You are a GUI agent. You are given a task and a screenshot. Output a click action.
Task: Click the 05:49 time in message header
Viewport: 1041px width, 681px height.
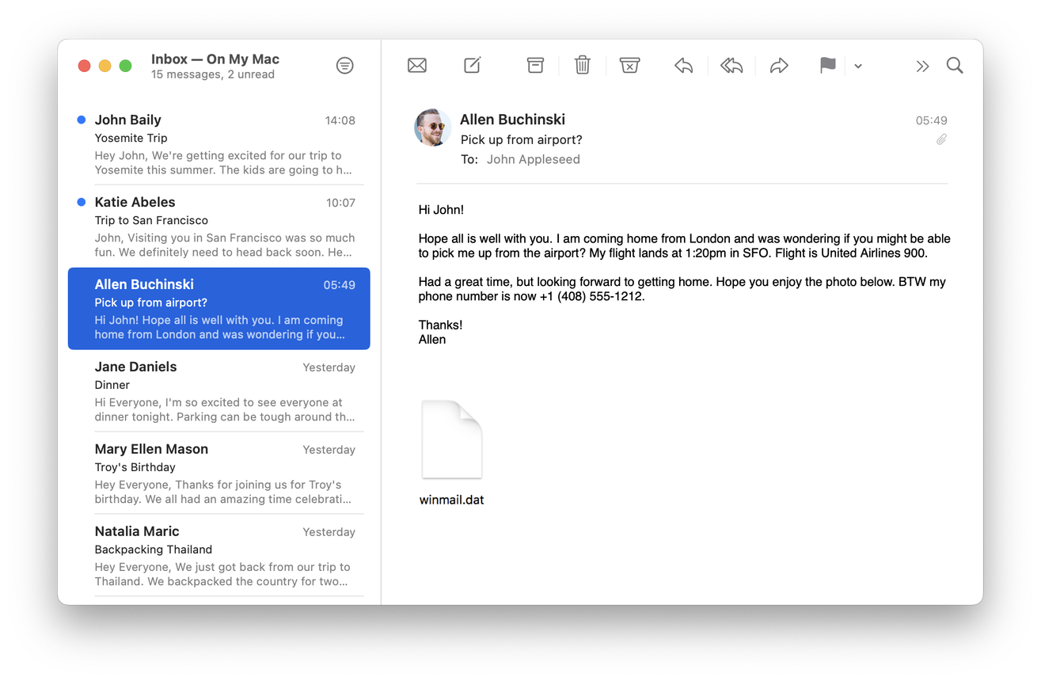point(932,120)
